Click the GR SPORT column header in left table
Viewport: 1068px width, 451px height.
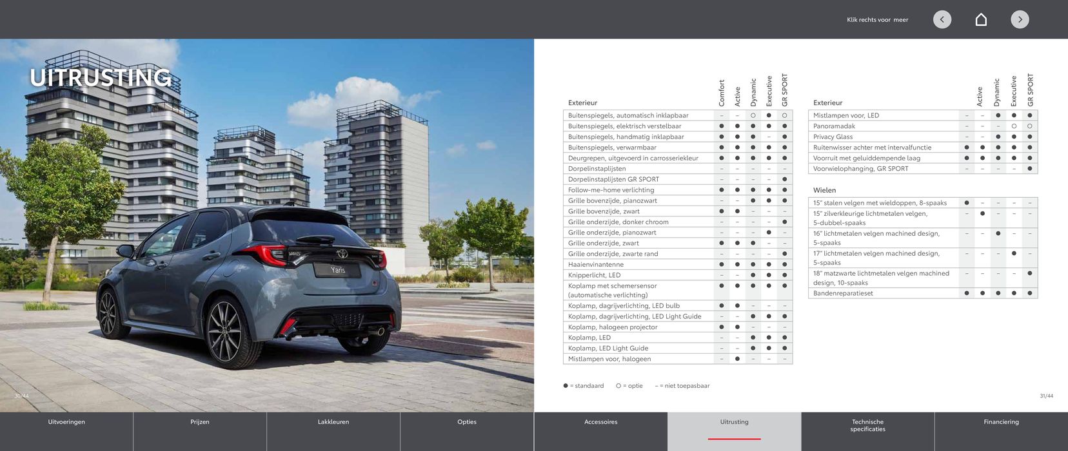pyautogui.click(x=785, y=90)
